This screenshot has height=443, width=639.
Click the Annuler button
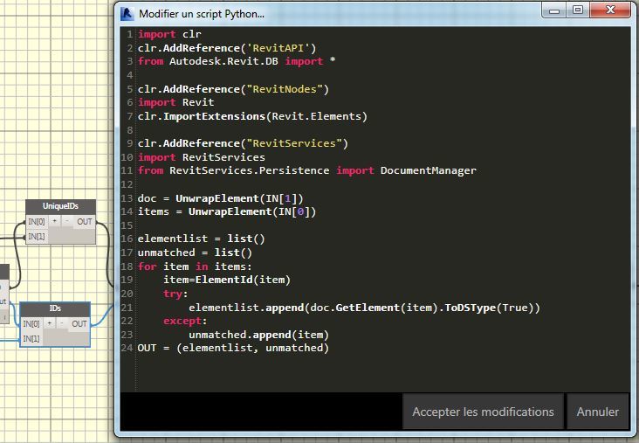pyautogui.click(x=597, y=412)
